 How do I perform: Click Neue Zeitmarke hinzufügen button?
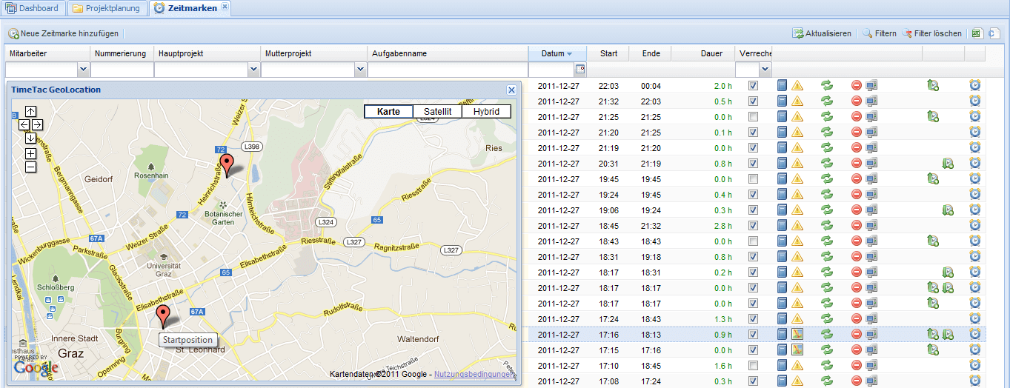pos(64,33)
